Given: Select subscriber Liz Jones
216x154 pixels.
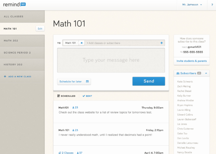Looking at the screenshot, I should point(182,124).
